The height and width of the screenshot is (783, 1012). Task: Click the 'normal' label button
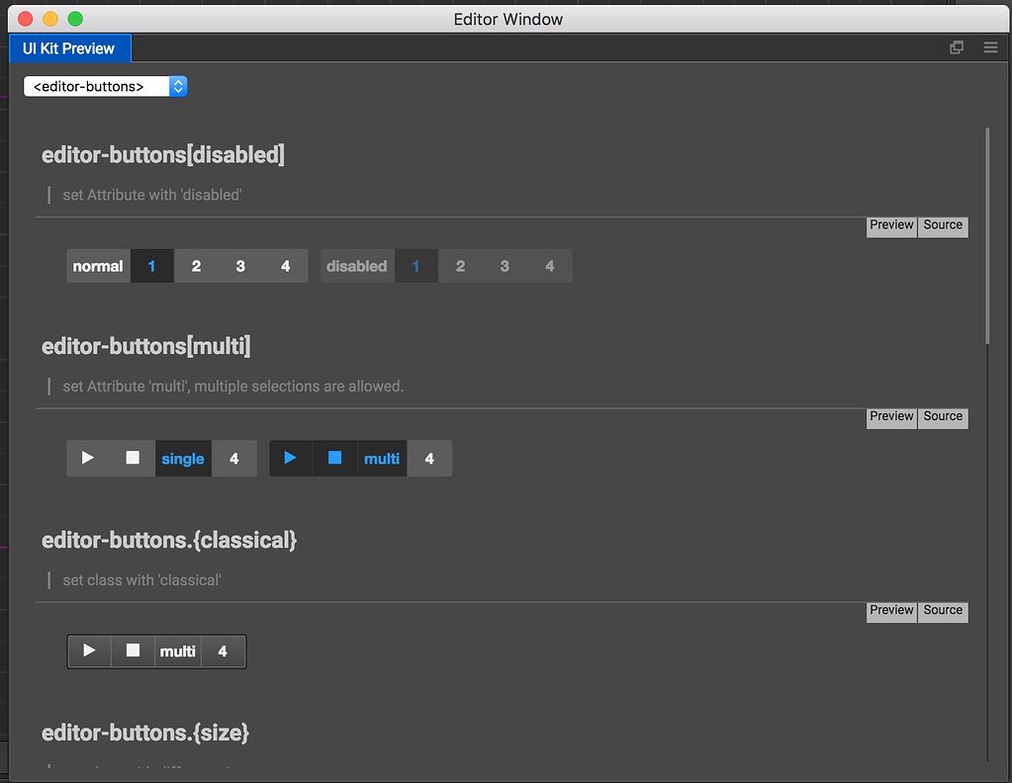tap(98, 266)
